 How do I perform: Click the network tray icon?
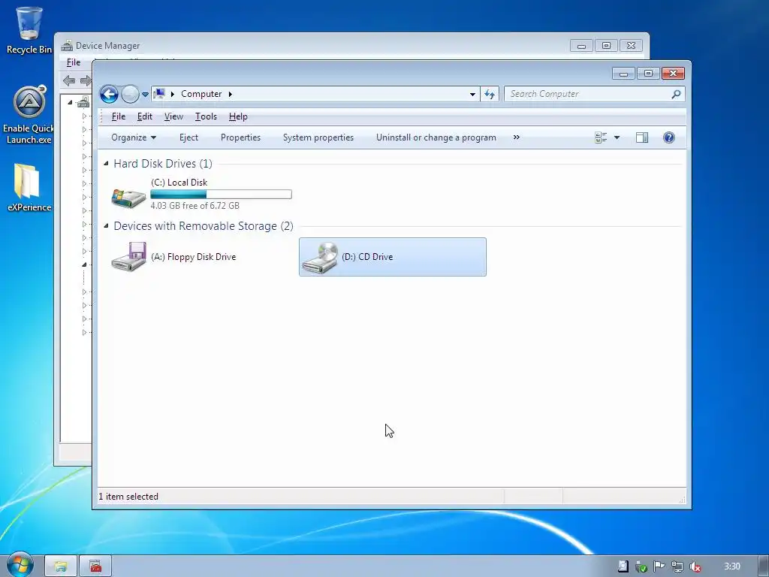tap(677, 566)
